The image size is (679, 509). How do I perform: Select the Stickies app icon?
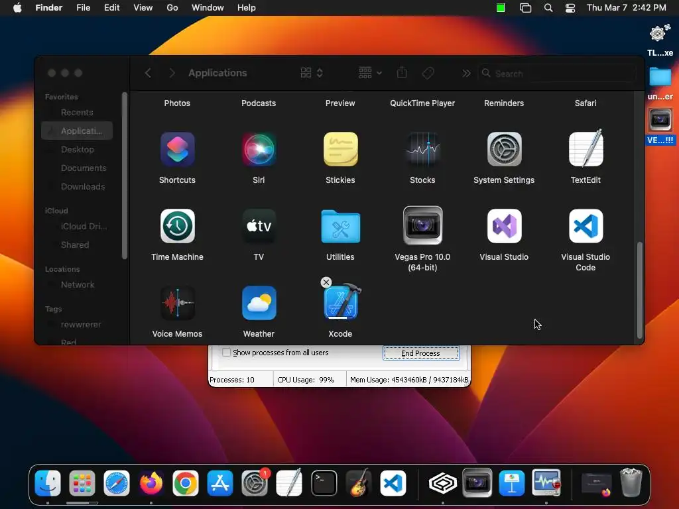(340, 149)
